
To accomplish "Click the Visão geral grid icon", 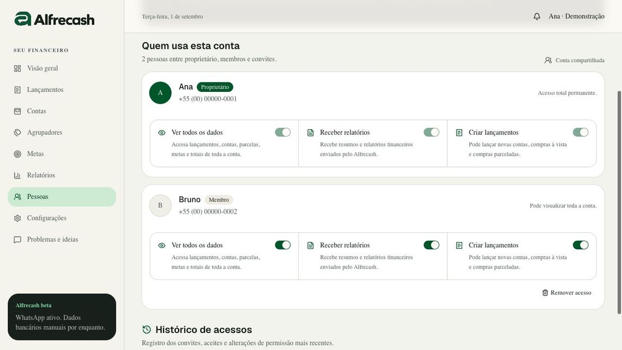I will (x=18, y=68).
